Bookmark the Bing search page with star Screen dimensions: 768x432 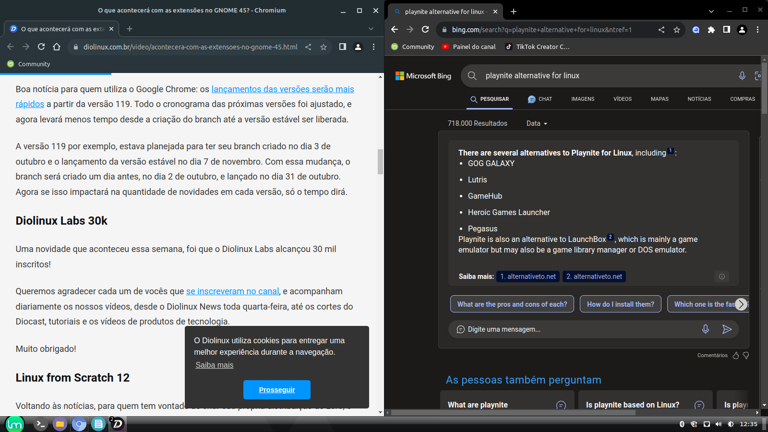point(677,30)
